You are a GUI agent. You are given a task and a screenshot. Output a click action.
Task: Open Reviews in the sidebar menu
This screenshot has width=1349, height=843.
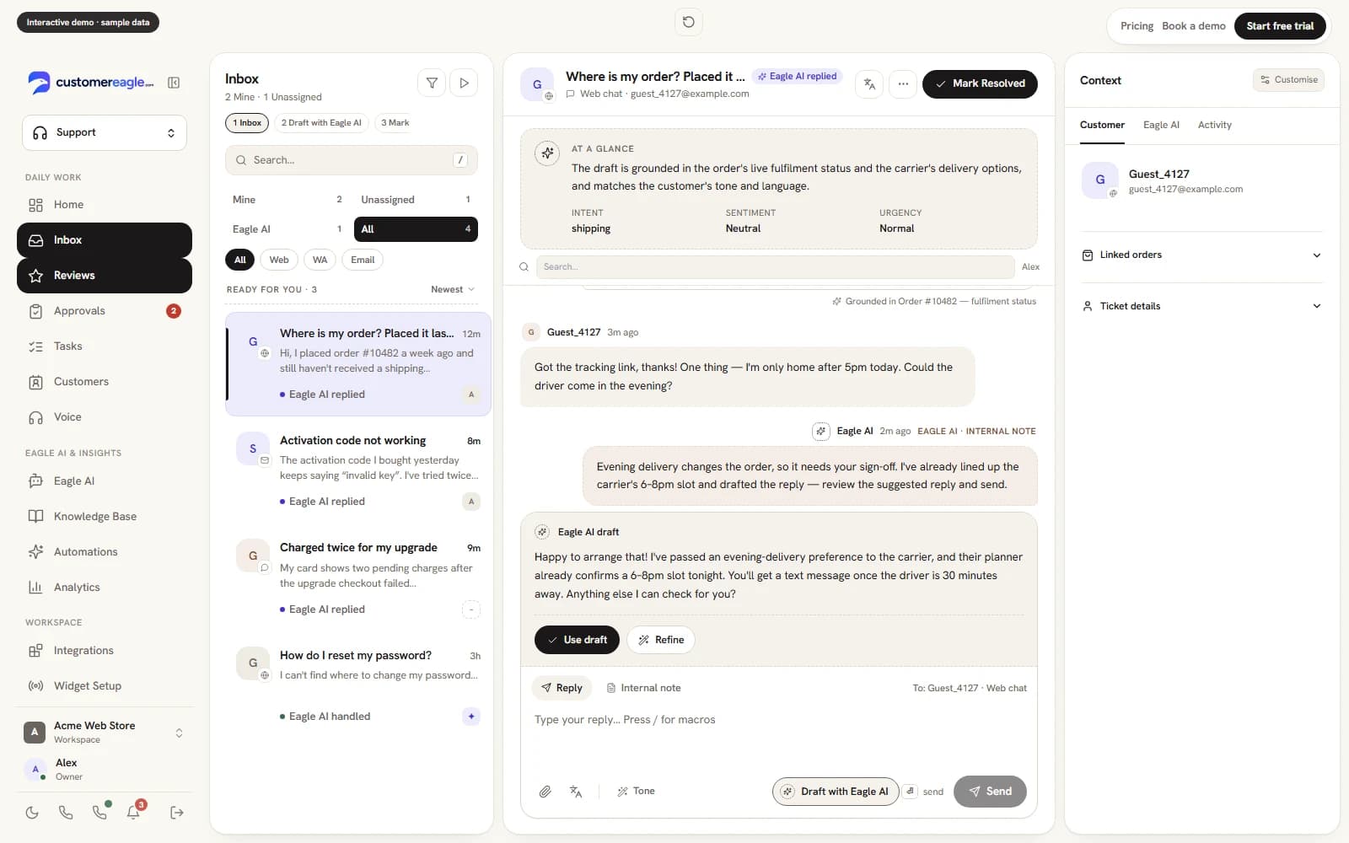[x=105, y=276]
